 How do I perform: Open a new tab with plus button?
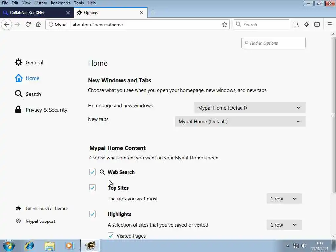153,12
